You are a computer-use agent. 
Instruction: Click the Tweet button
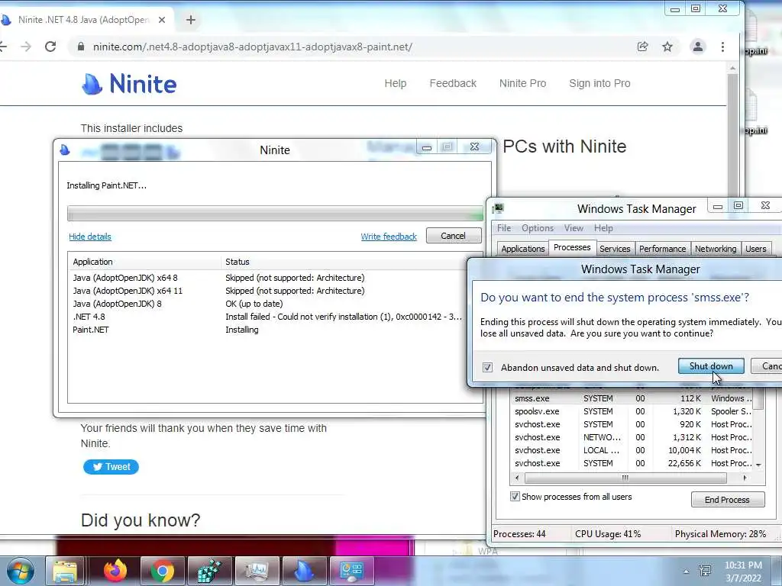pyautogui.click(x=111, y=467)
